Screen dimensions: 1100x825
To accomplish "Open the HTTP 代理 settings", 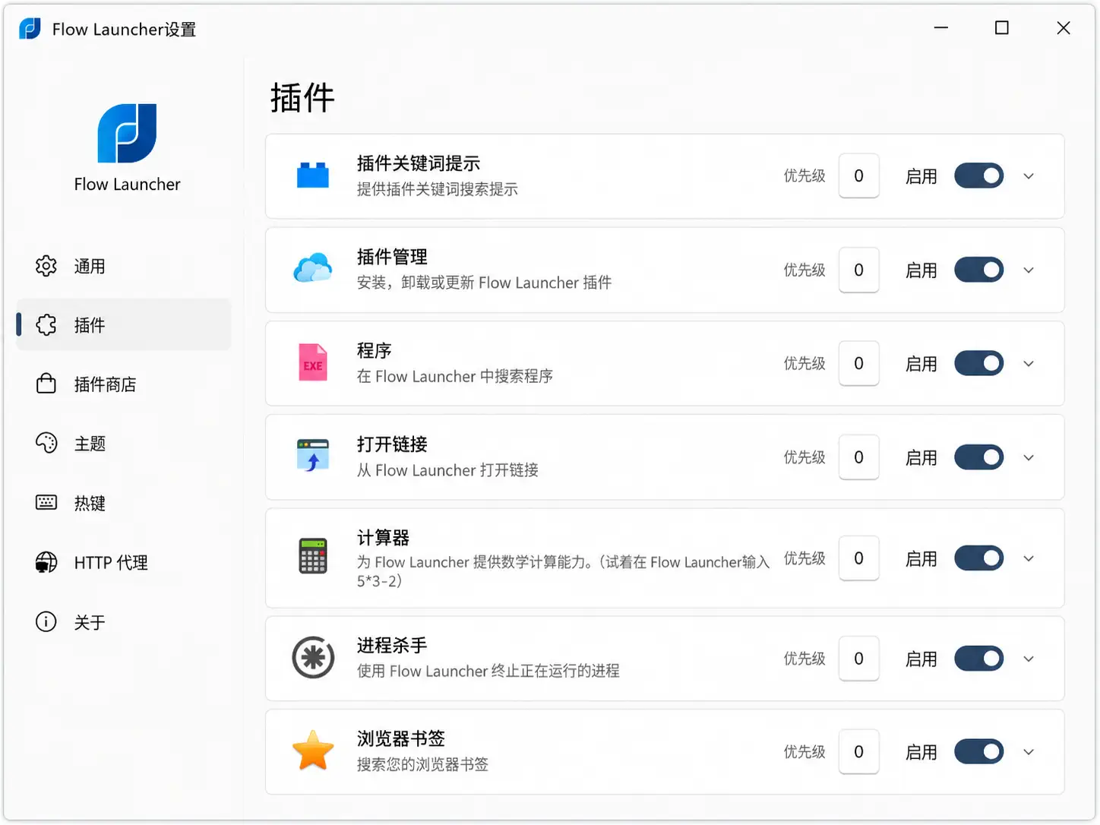I will 124,562.
